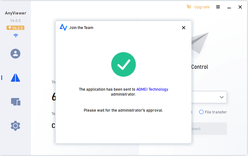Open the Devices icon in sidebar
The height and width of the screenshot is (156, 248).
pos(15,102)
